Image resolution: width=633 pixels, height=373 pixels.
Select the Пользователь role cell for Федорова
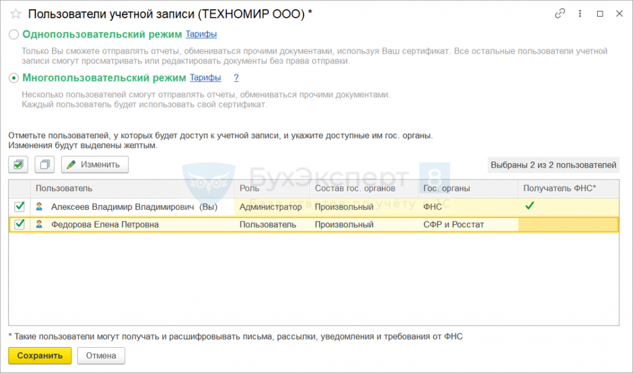coord(272,225)
